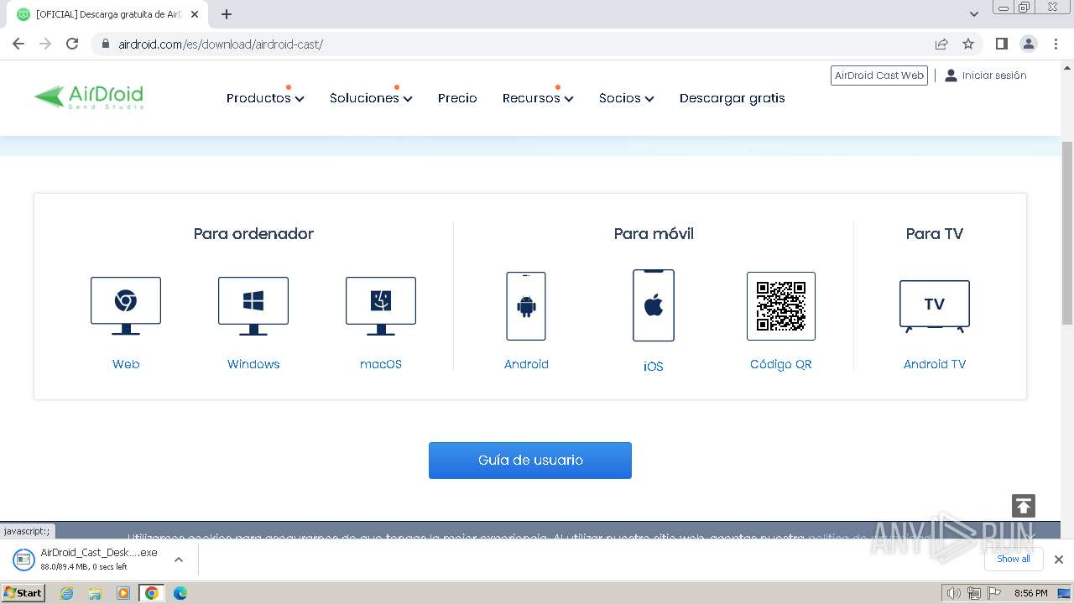Open the Guía de usuario button
The width and height of the screenshot is (1074, 604).
tap(530, 461)
